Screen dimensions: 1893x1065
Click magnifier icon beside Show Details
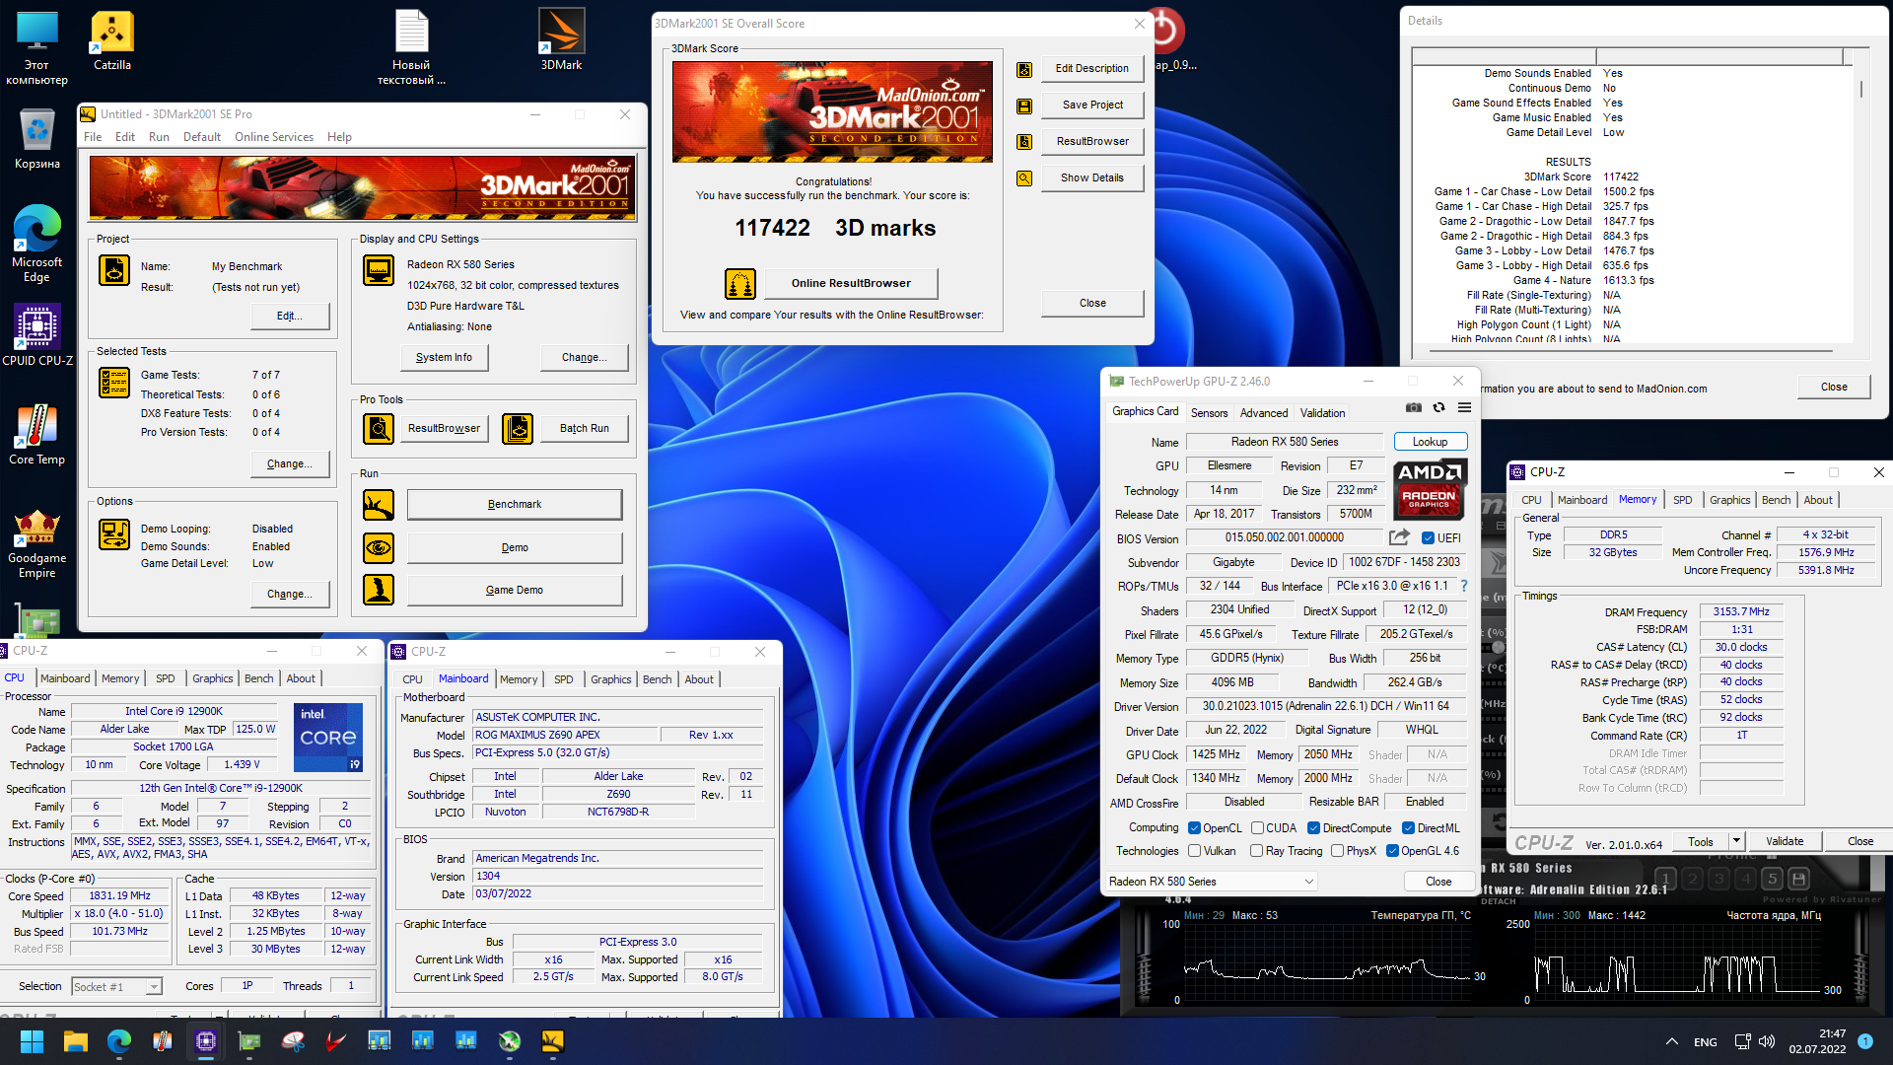[x=1024, y=178]
